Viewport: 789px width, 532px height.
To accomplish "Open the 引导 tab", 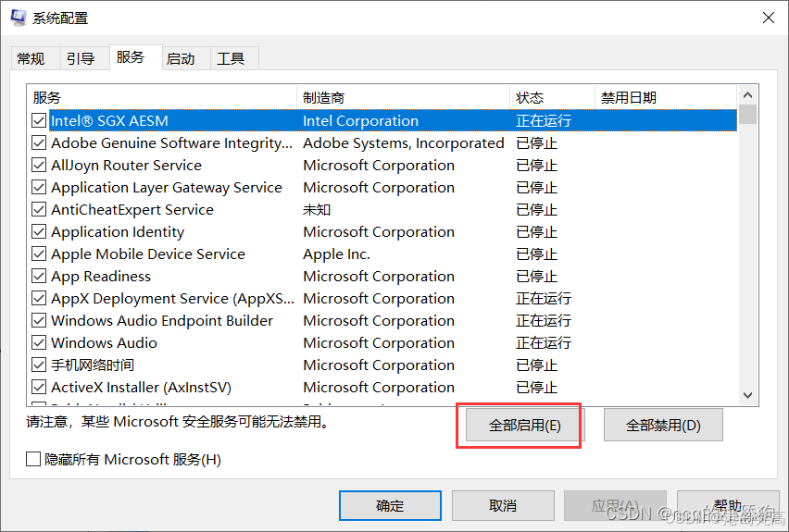I will click(81, 59).
